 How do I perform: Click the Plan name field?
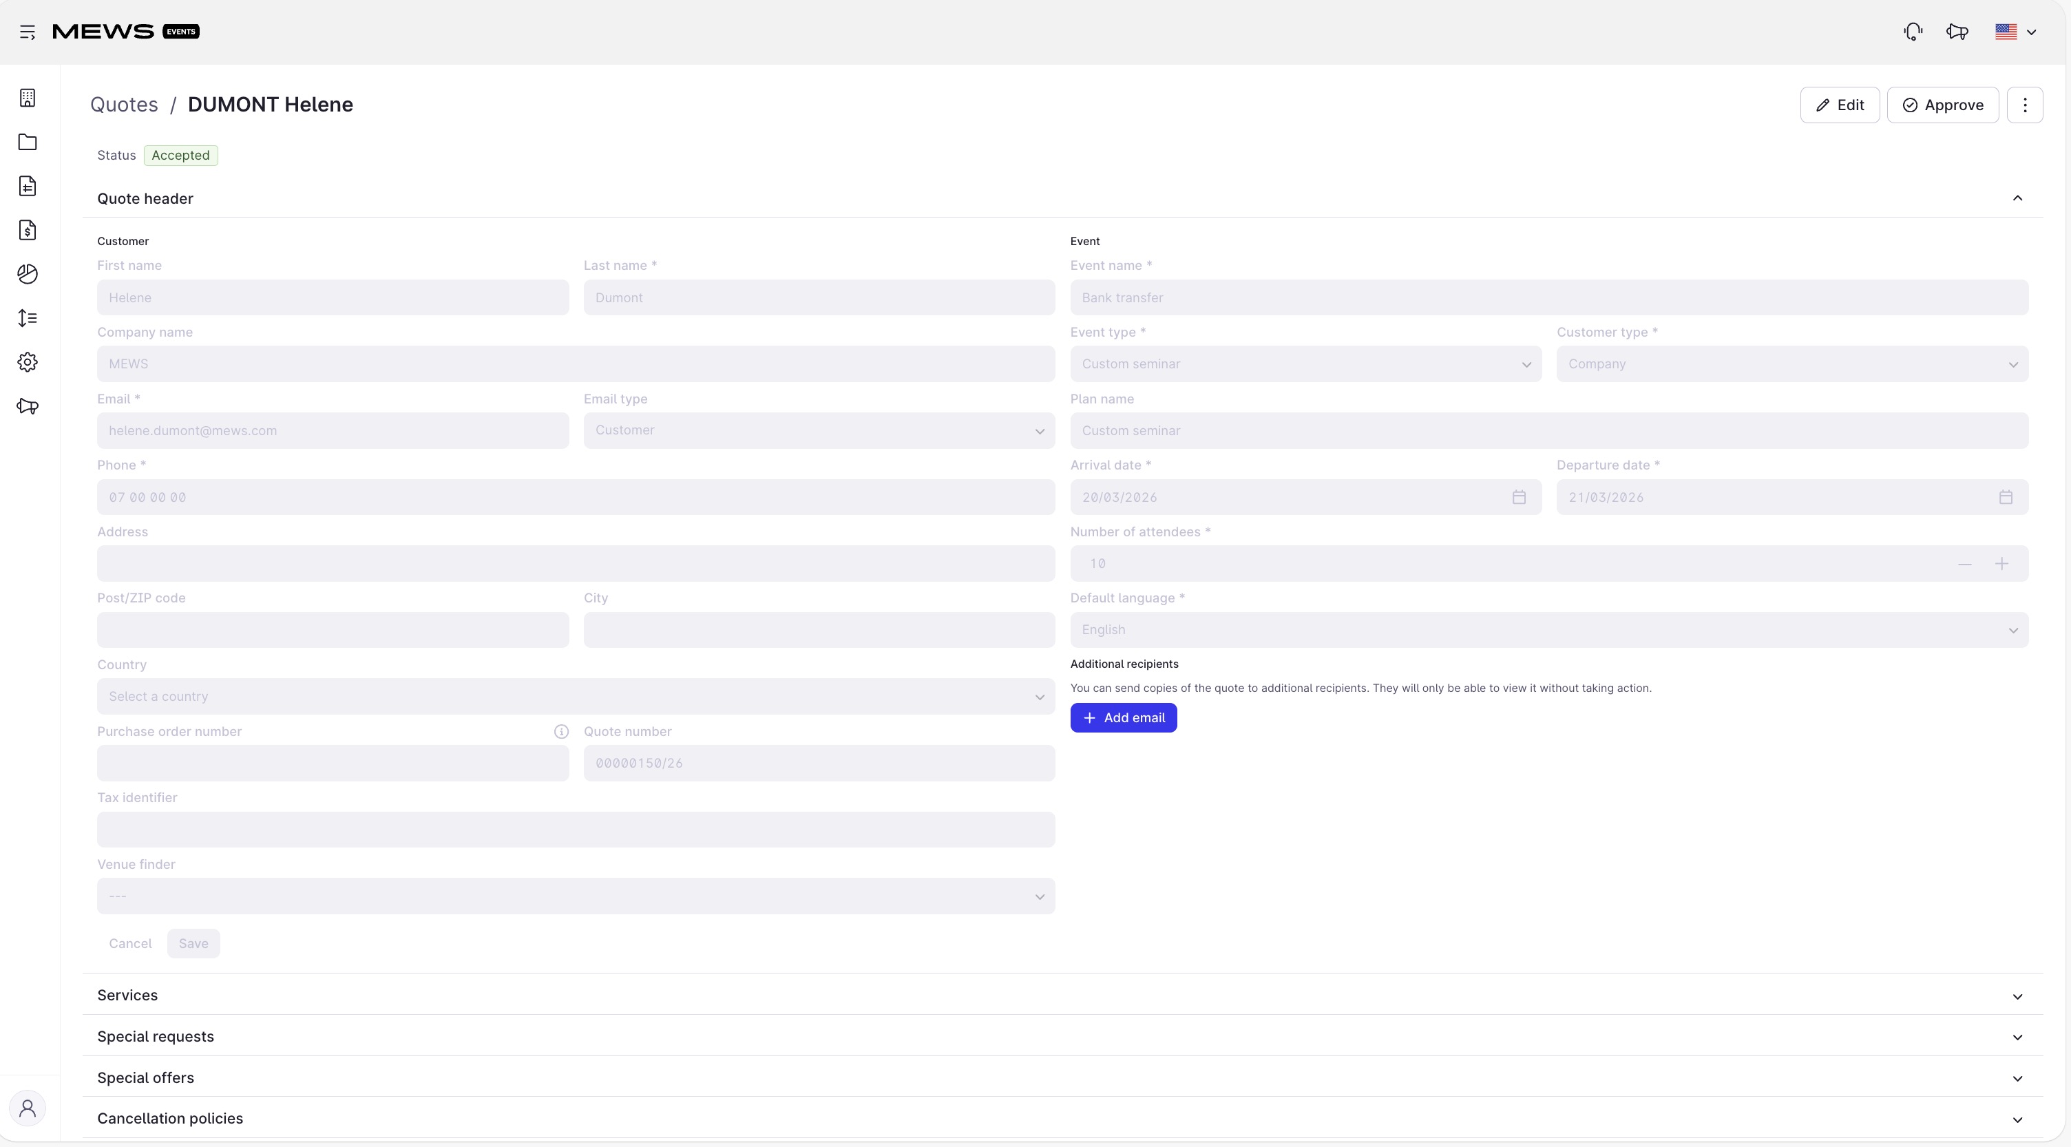1549,431
